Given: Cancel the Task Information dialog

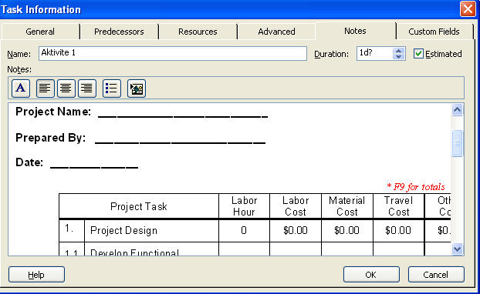Looking at the screenshot, I should [x=436, y=275].
